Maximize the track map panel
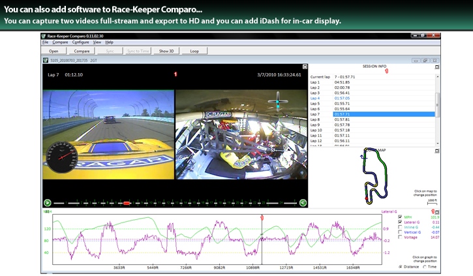The height and width of the screenshot is (276, 473). click(x=437, y=149)
